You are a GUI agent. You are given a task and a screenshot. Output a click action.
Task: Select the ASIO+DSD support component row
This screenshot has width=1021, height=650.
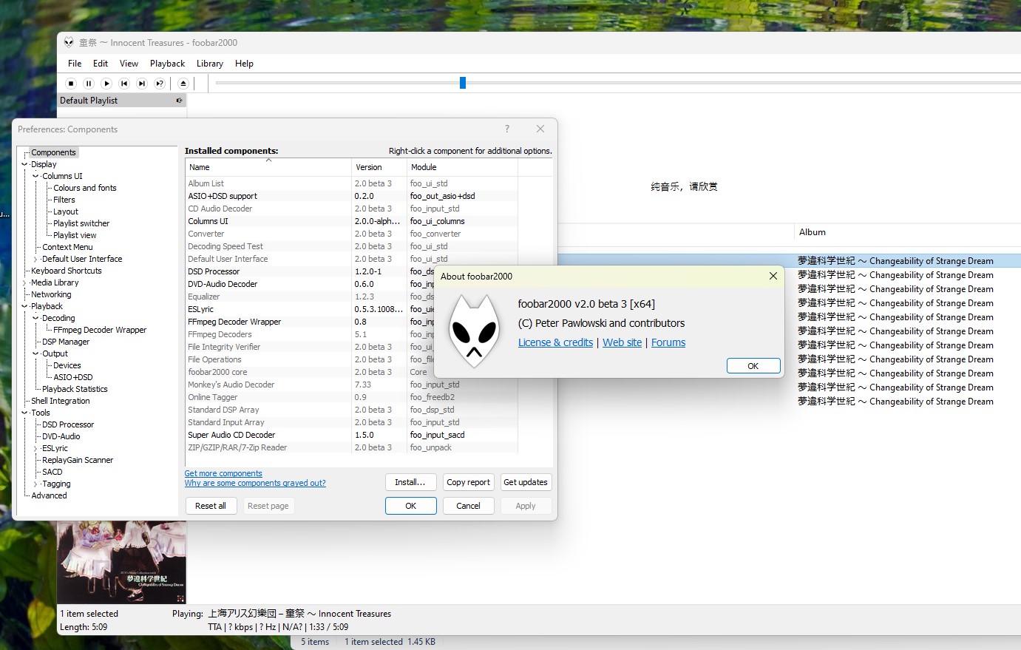coord(351,196)
